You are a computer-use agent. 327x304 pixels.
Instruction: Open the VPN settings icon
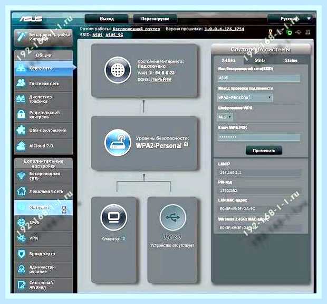pyautogui.click(x=21, y=238)
